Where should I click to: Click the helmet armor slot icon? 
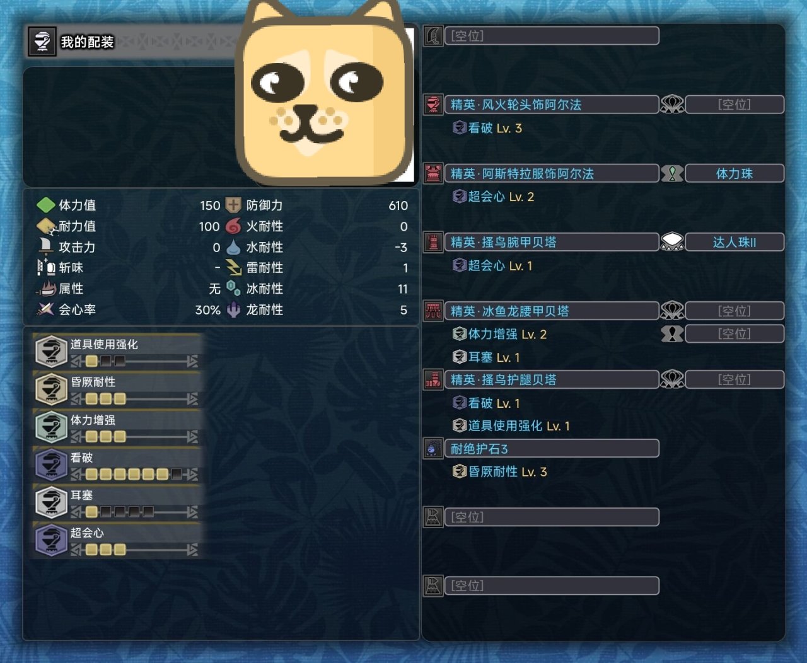433,104
